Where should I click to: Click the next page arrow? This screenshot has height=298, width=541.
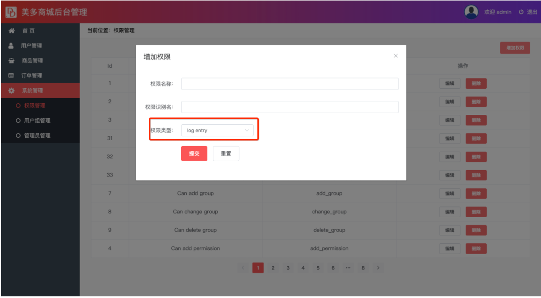click(378, 268)
